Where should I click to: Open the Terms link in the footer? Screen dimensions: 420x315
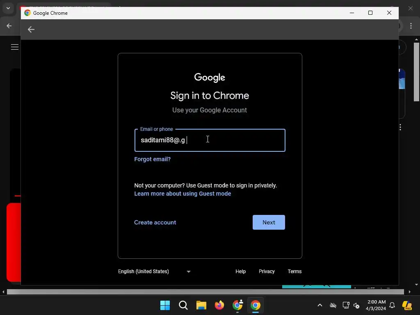point(294,272)
